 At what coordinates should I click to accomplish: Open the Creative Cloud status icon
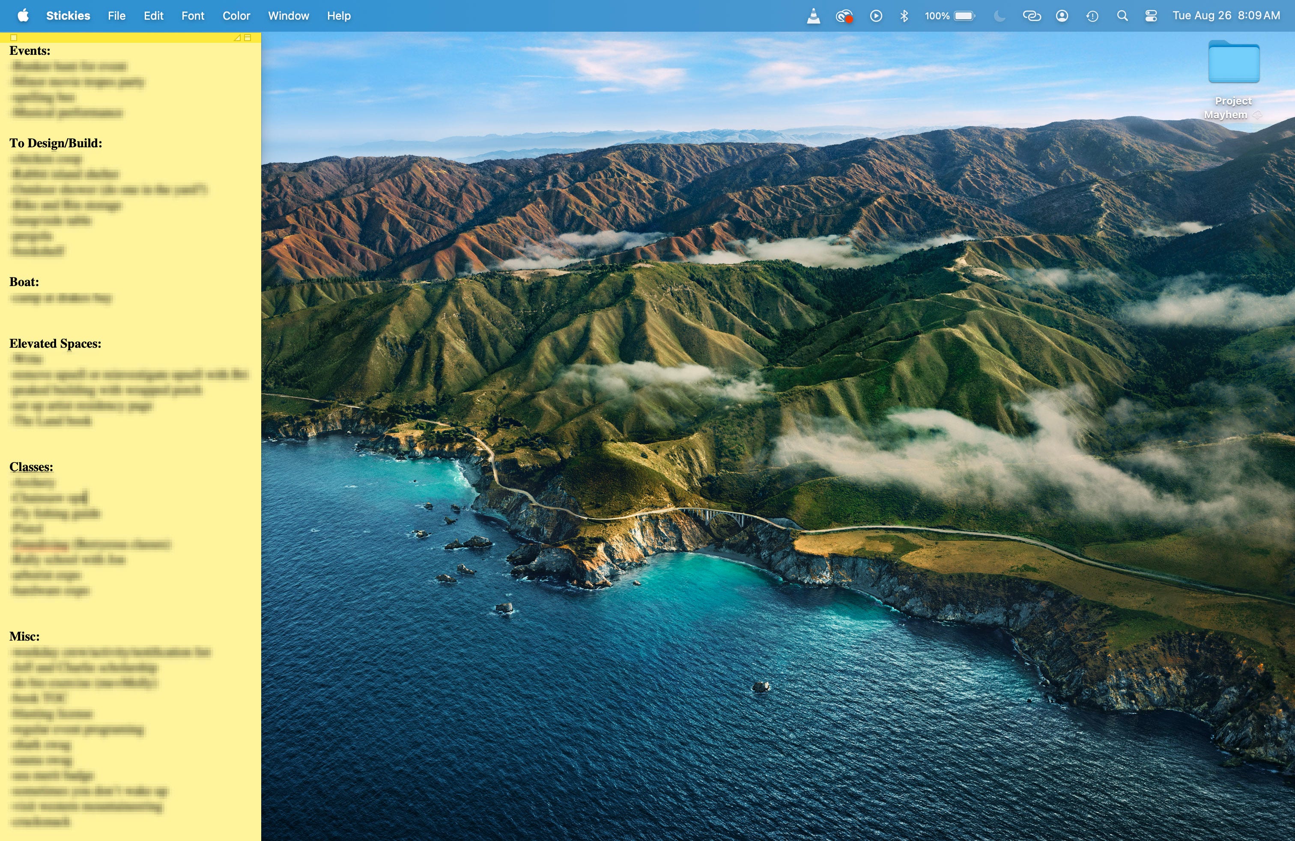pos(843,16)
